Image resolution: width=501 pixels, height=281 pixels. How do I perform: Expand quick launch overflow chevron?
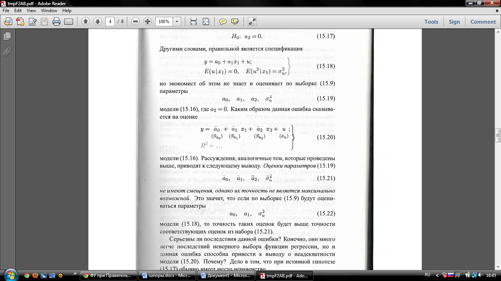coord(75,274)
